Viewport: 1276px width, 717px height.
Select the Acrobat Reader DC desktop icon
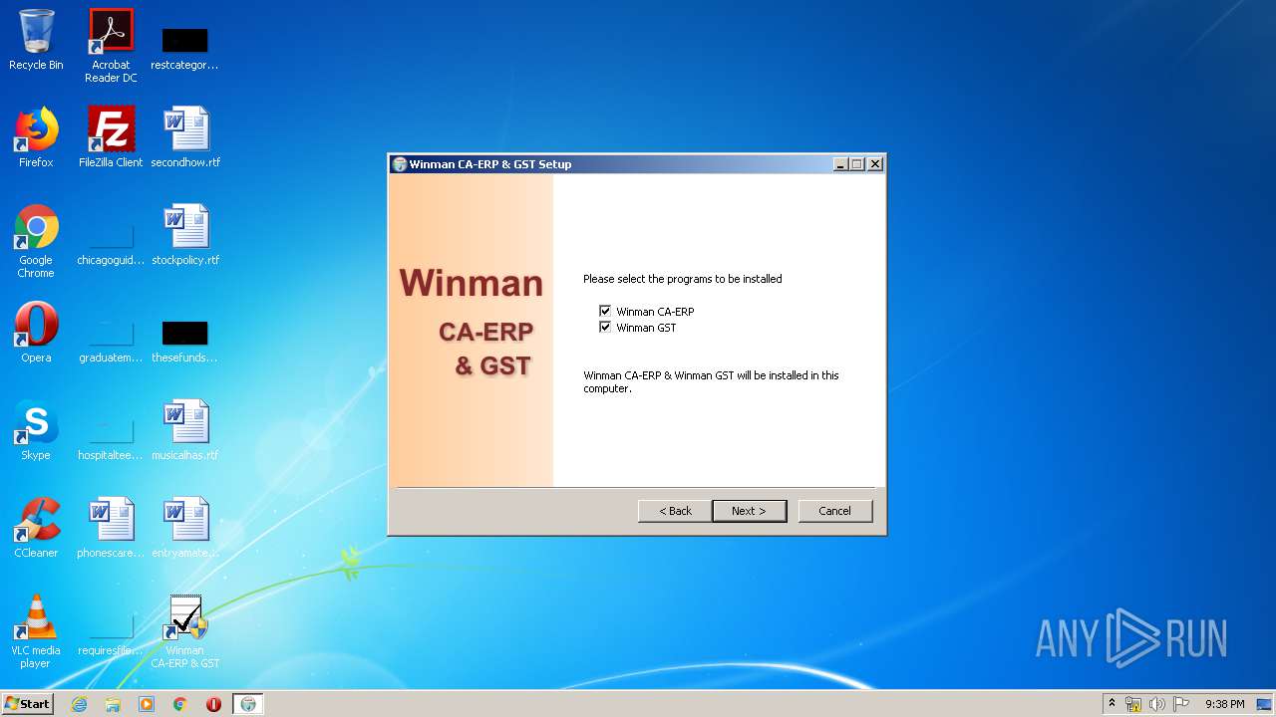tap(111, 46)
